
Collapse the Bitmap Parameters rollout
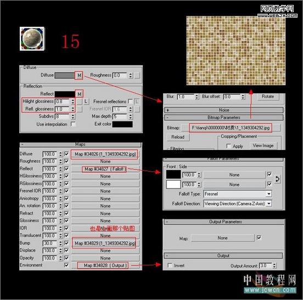[223, 118]
